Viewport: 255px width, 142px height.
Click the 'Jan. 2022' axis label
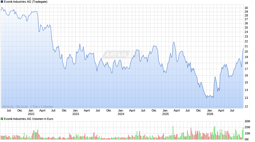click(31, 112)
